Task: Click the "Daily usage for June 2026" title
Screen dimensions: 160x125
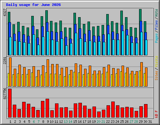Action: pyautogui.click(x=33, y=5)
